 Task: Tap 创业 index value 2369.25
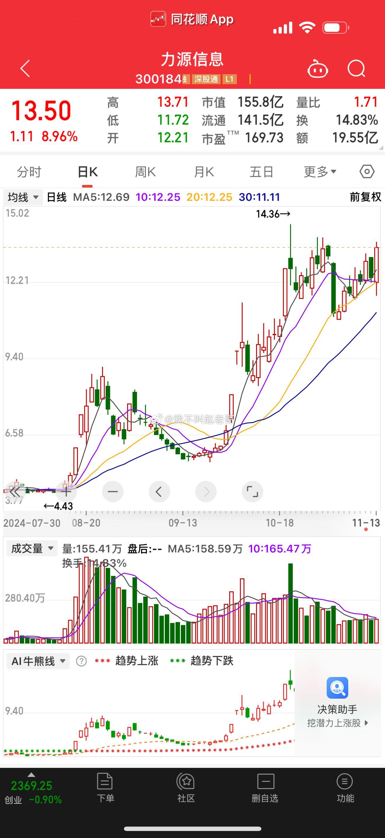(32, 786)
